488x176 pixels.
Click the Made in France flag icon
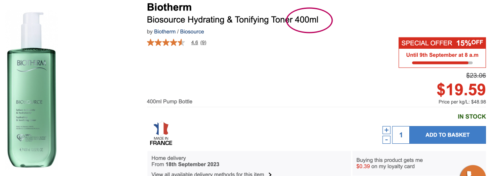point(161,128)
